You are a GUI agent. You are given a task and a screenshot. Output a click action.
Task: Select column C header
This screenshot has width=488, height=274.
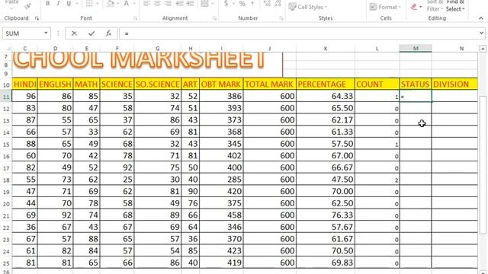(25, 49)
